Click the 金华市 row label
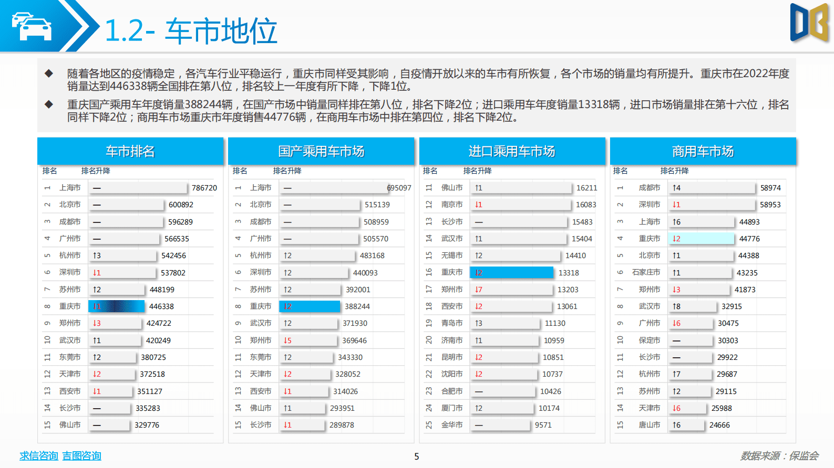Viewport: 834px width, 468px height. [452, 425]
